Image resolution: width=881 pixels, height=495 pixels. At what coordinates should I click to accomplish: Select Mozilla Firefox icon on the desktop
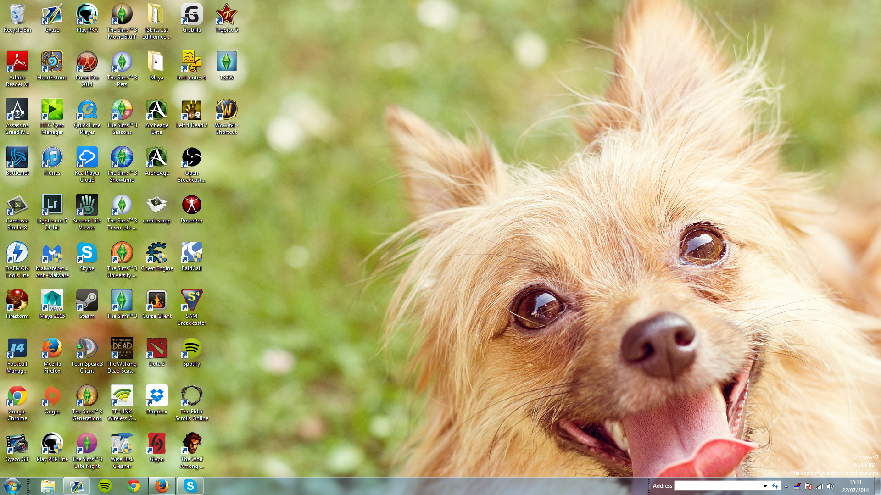pos(52,356)
